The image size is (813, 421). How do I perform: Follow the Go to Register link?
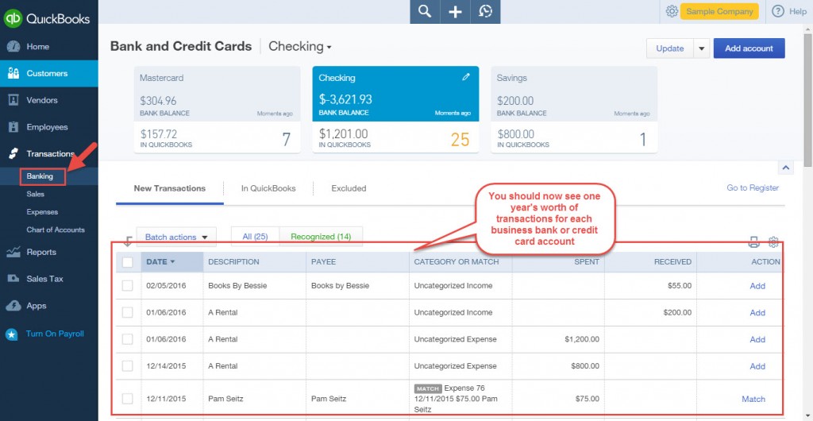pos(753,187)
